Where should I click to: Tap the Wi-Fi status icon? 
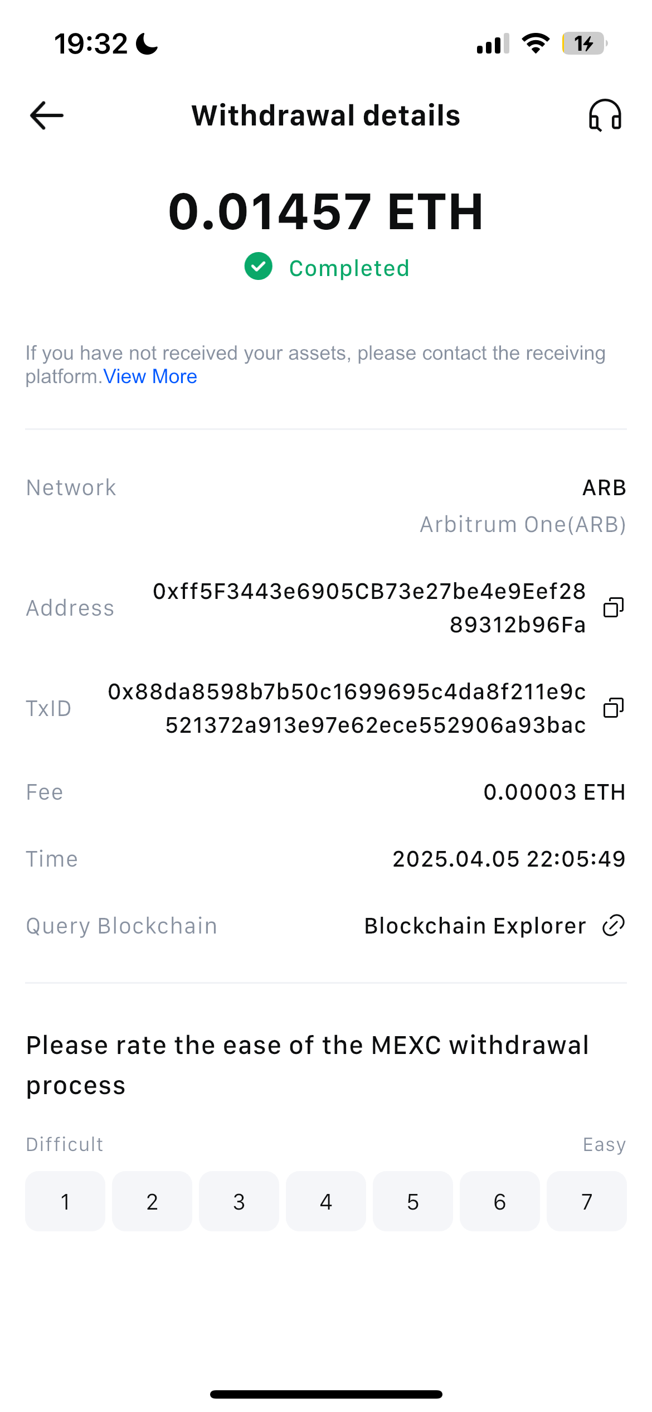536,43
